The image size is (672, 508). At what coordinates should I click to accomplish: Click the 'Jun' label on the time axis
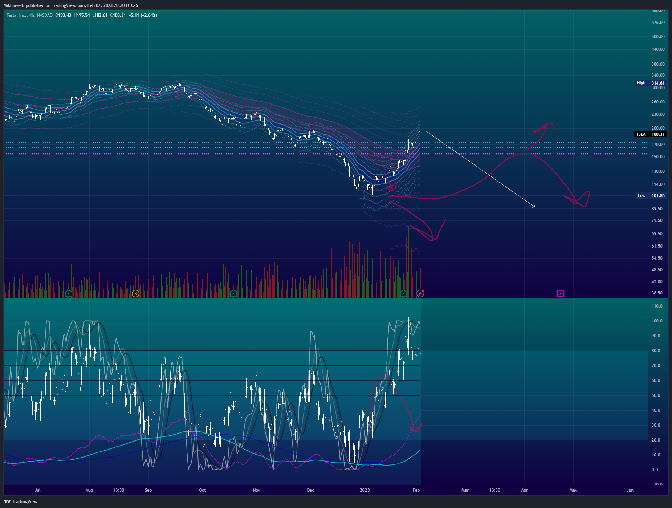(630, 490)
